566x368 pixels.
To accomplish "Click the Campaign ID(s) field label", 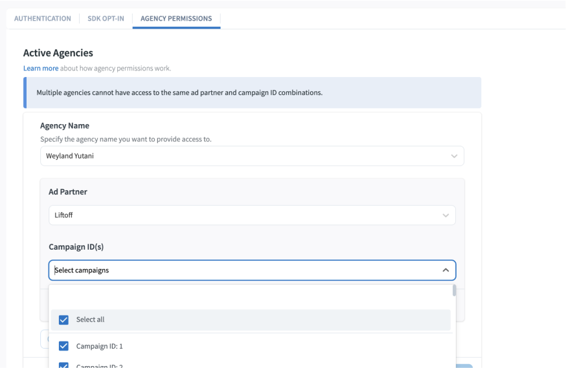I will [x=76, y=247].
